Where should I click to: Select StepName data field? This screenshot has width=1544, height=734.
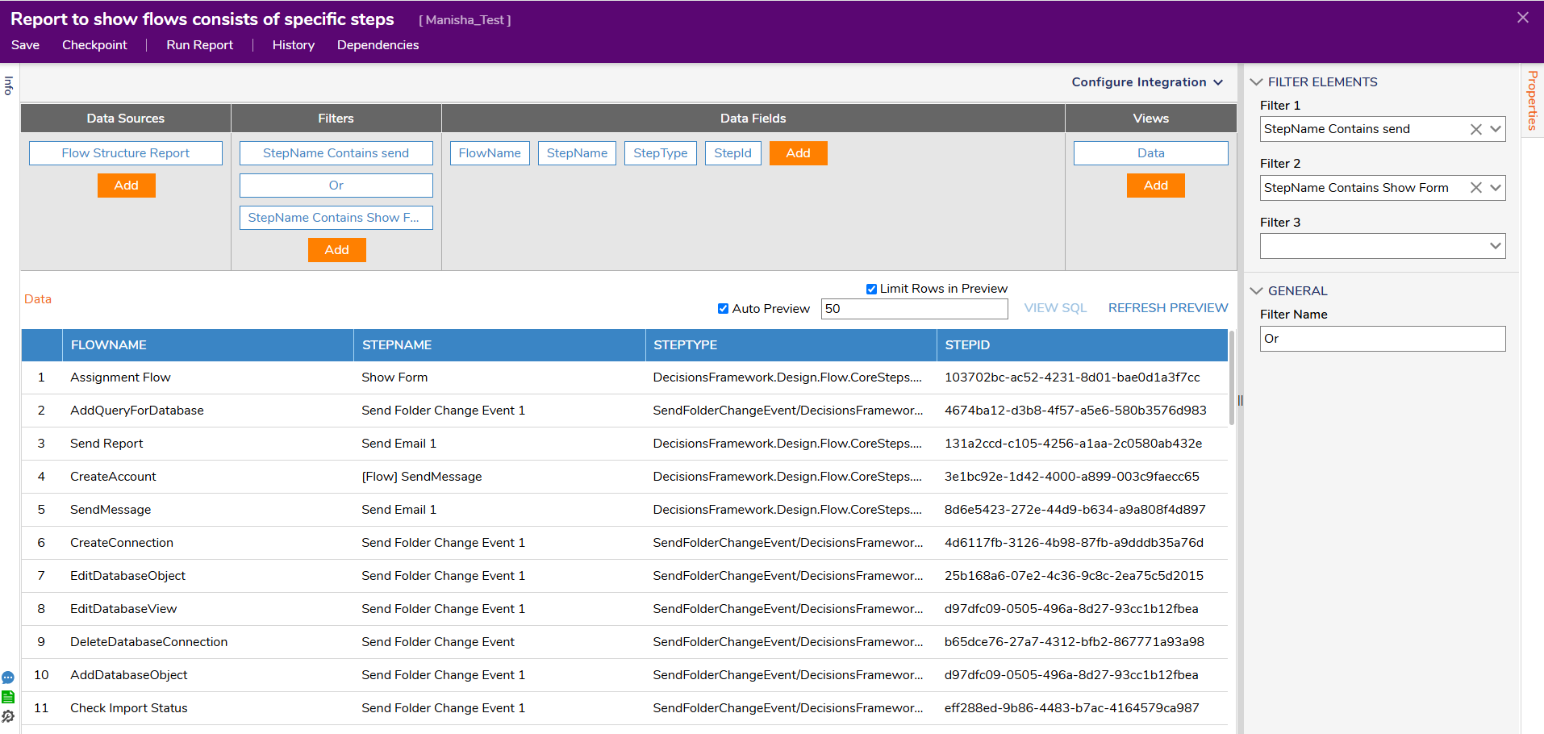coord(577,153)
